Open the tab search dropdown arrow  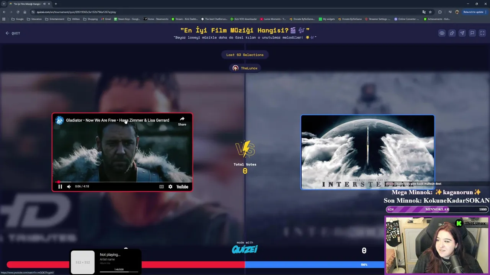click(x=4, y=4)
